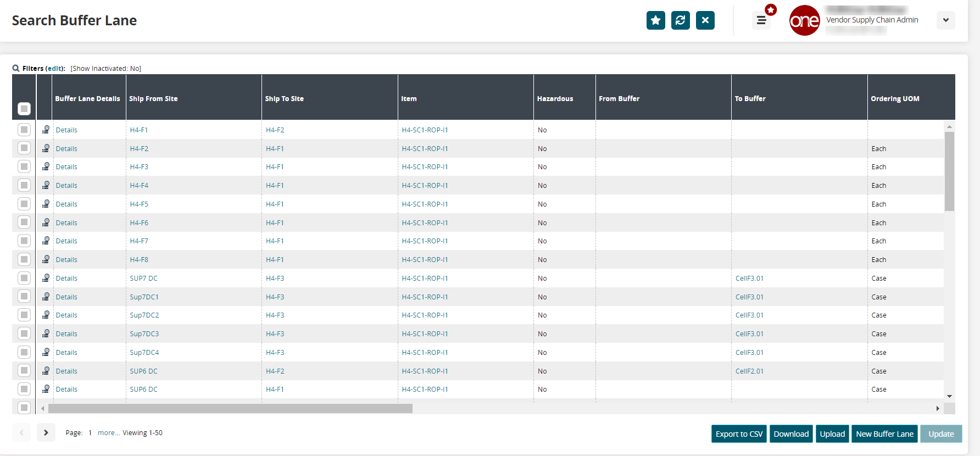Click the filter search magnifier icon

tap(16, 69)
